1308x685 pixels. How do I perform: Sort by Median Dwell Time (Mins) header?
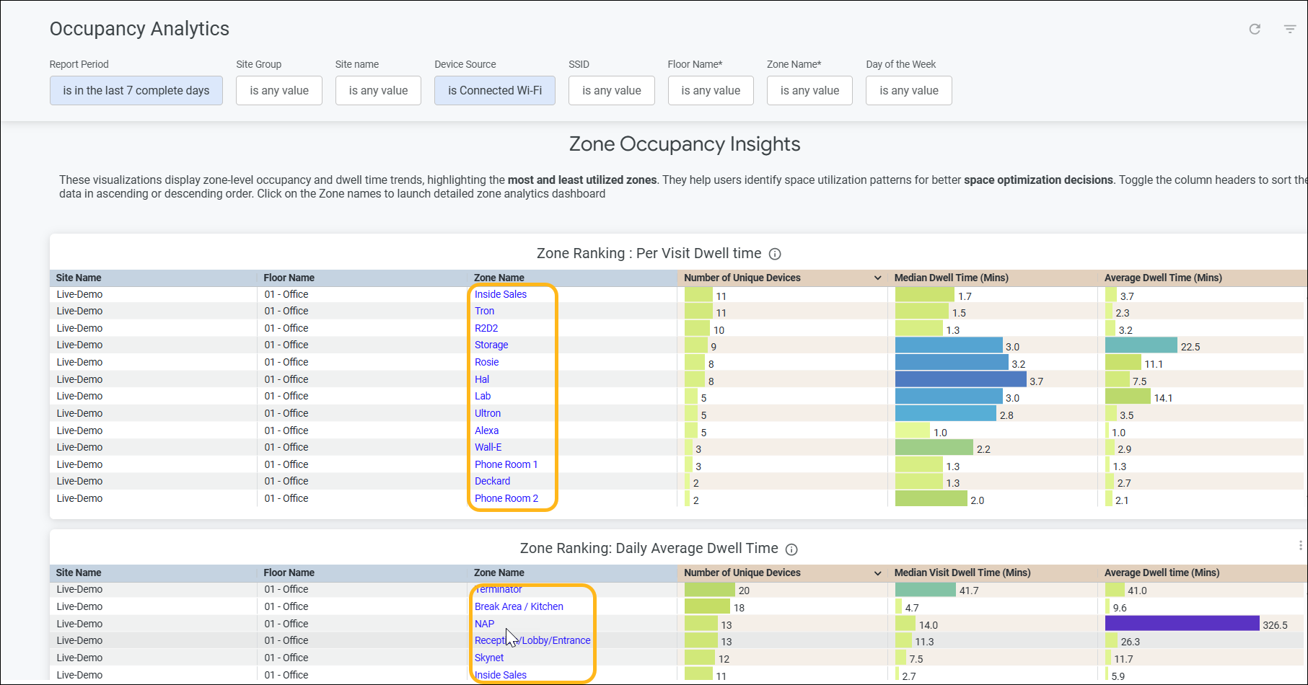[x=951, y=278]
